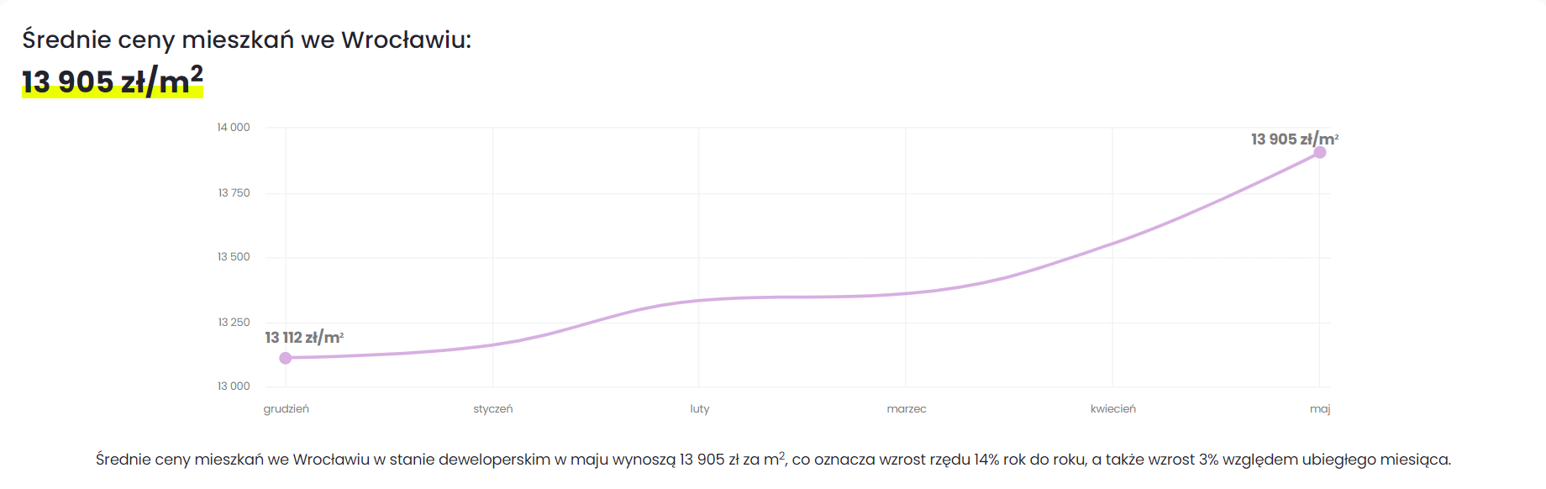The width and height of the screenshot is (1546, 489).
Task: Select the 'grudzień' x-axis label
Action: click(287, 409)
